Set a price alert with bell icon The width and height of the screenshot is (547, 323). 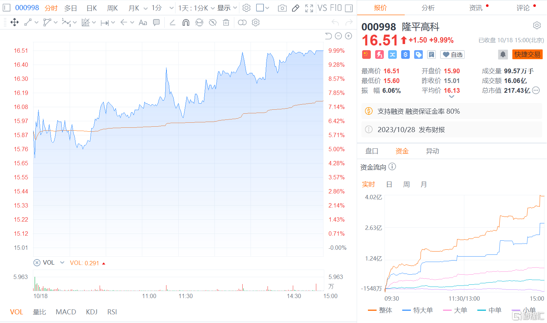pyautogui.click(x=503, y=54)
